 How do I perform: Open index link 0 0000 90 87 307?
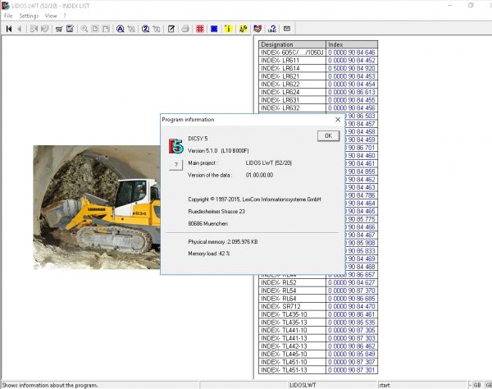(352, 362)
